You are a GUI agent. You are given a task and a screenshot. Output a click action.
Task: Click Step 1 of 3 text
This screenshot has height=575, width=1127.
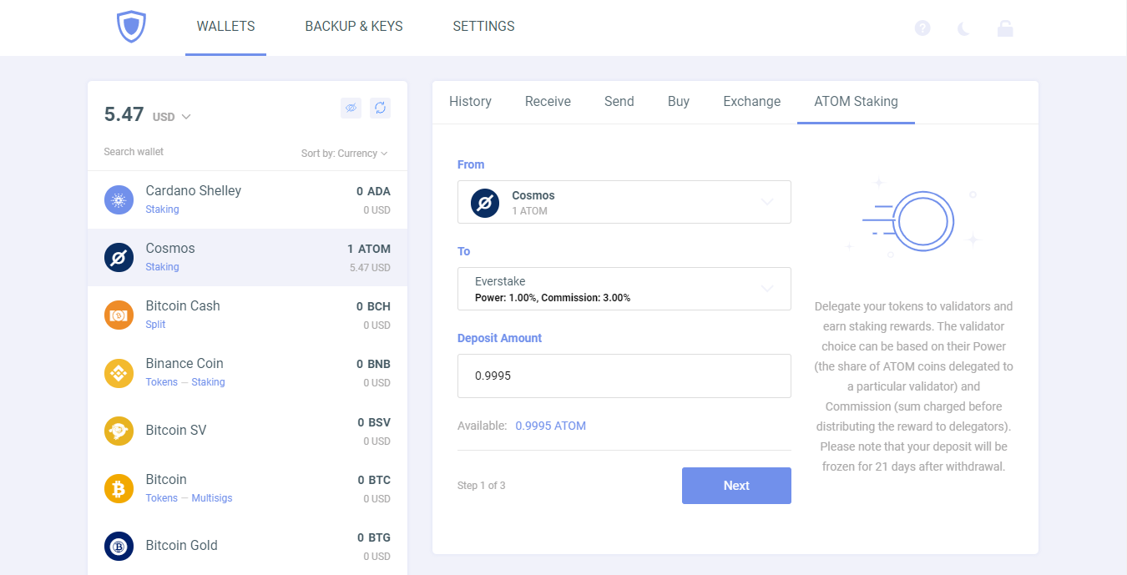(x=481, y=486)
